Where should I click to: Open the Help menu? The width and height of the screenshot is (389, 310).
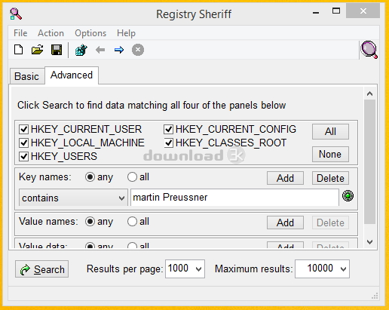tap(126, 33)
